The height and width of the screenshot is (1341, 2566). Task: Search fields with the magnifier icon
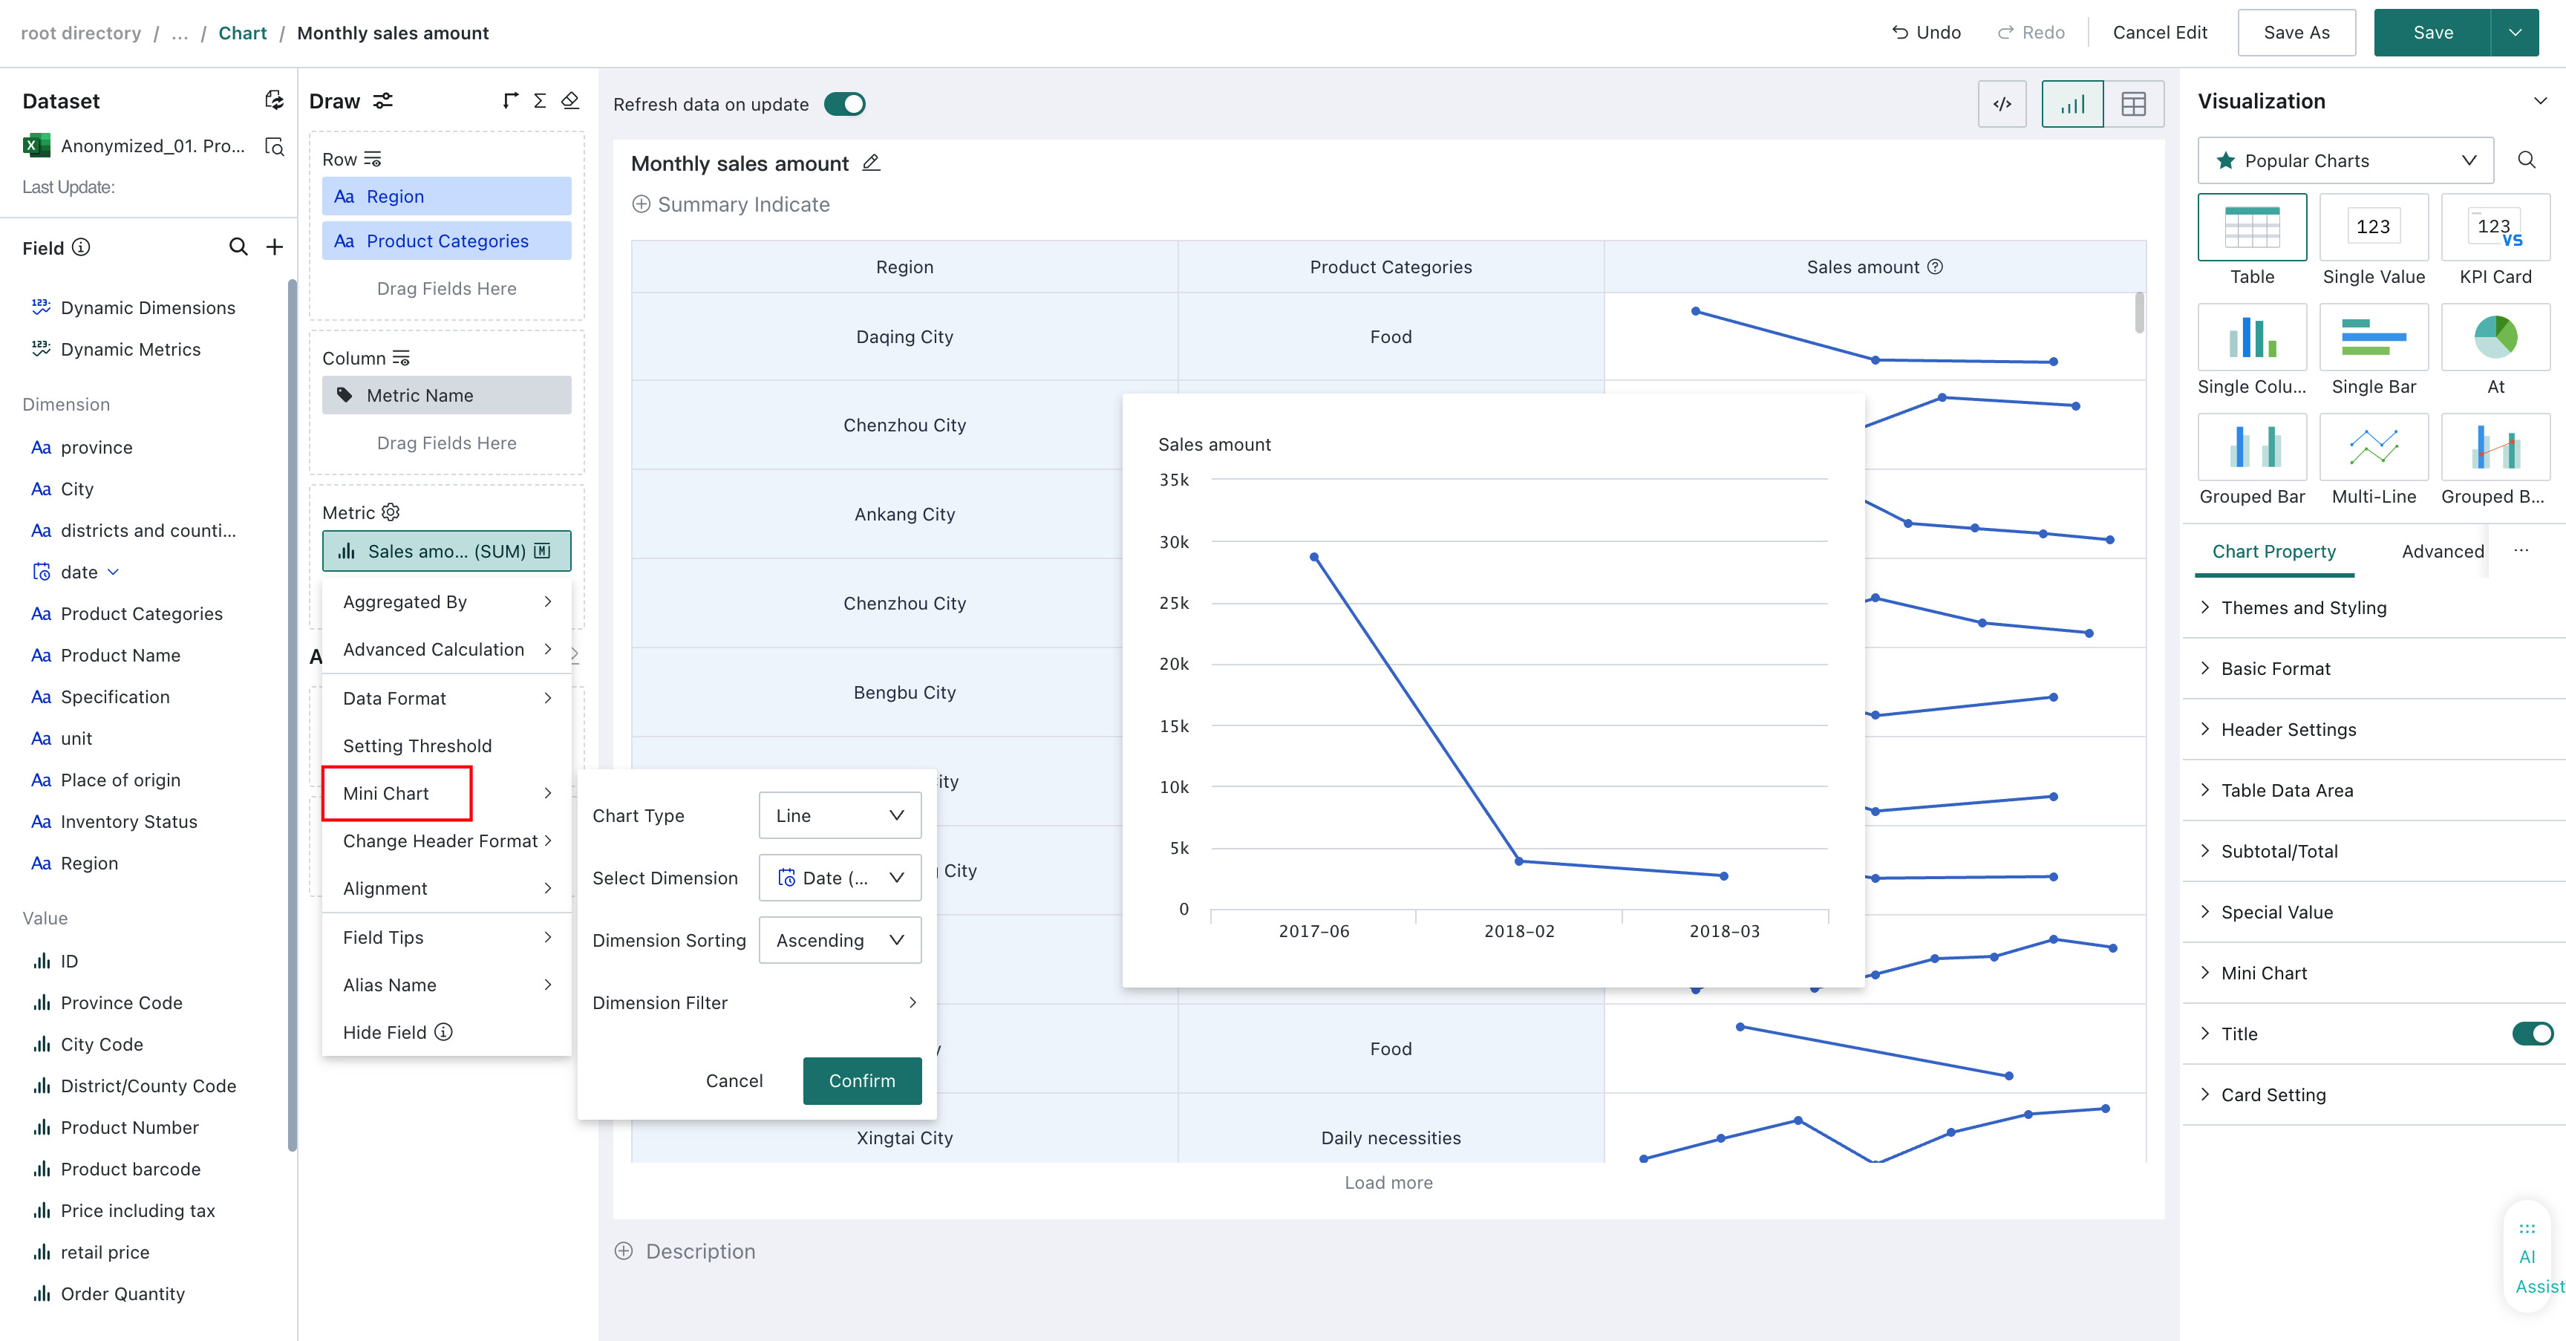point(238,247)
